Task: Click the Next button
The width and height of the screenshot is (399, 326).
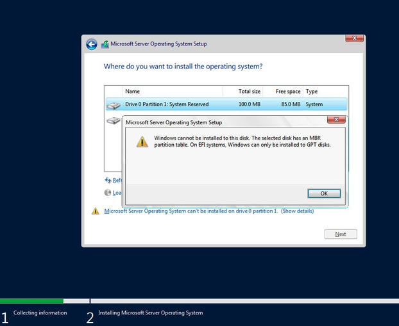Action: (x=341, y=234)
